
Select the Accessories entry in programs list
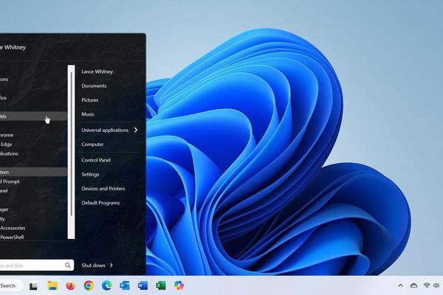(33, 228)
